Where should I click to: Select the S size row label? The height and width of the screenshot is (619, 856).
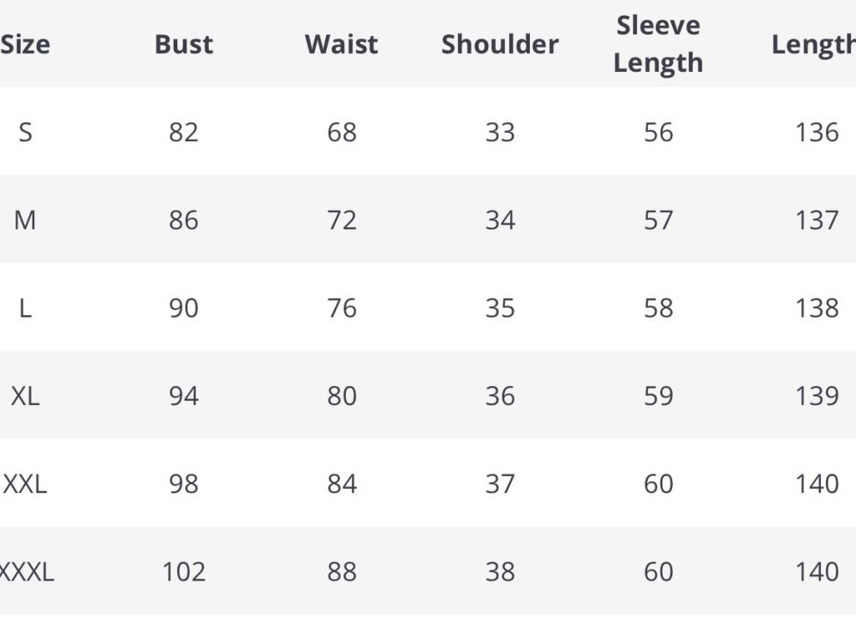(x=25, y=132)
